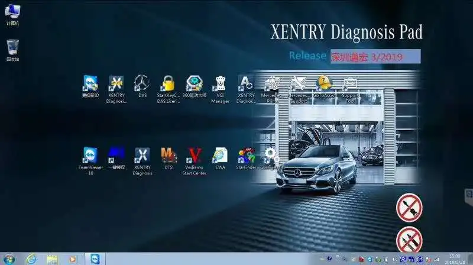Select the DAS Mercedes star shortcut

[142, 86]
